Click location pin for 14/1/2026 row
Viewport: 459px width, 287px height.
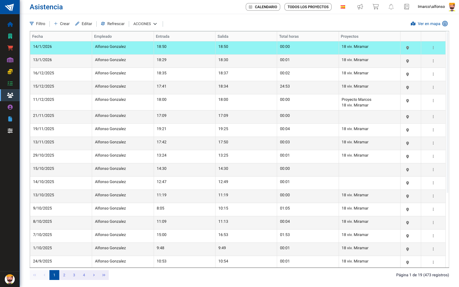407,48
